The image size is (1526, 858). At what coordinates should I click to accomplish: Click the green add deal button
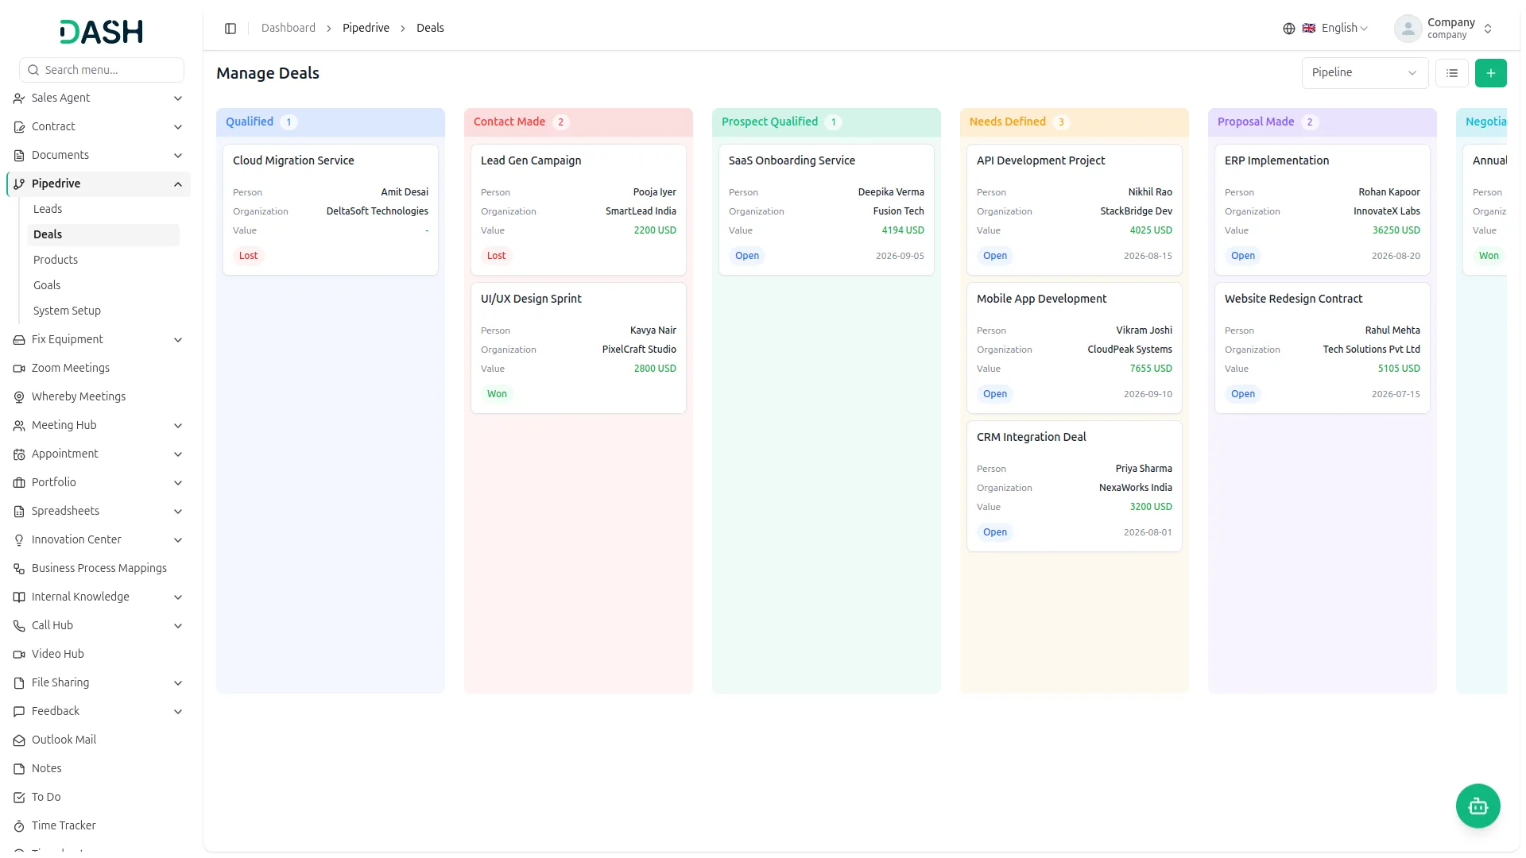click(1490, 73)
